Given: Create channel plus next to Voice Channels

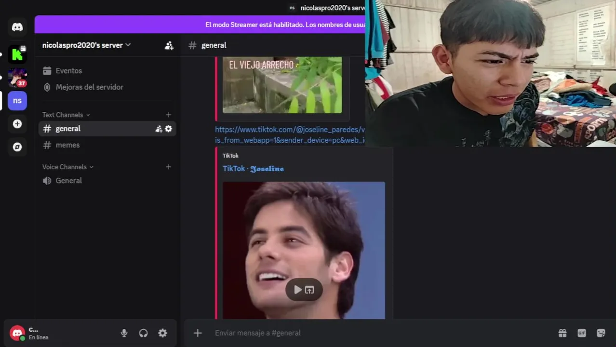Looking at the screenshot, I should click(168, 167).
